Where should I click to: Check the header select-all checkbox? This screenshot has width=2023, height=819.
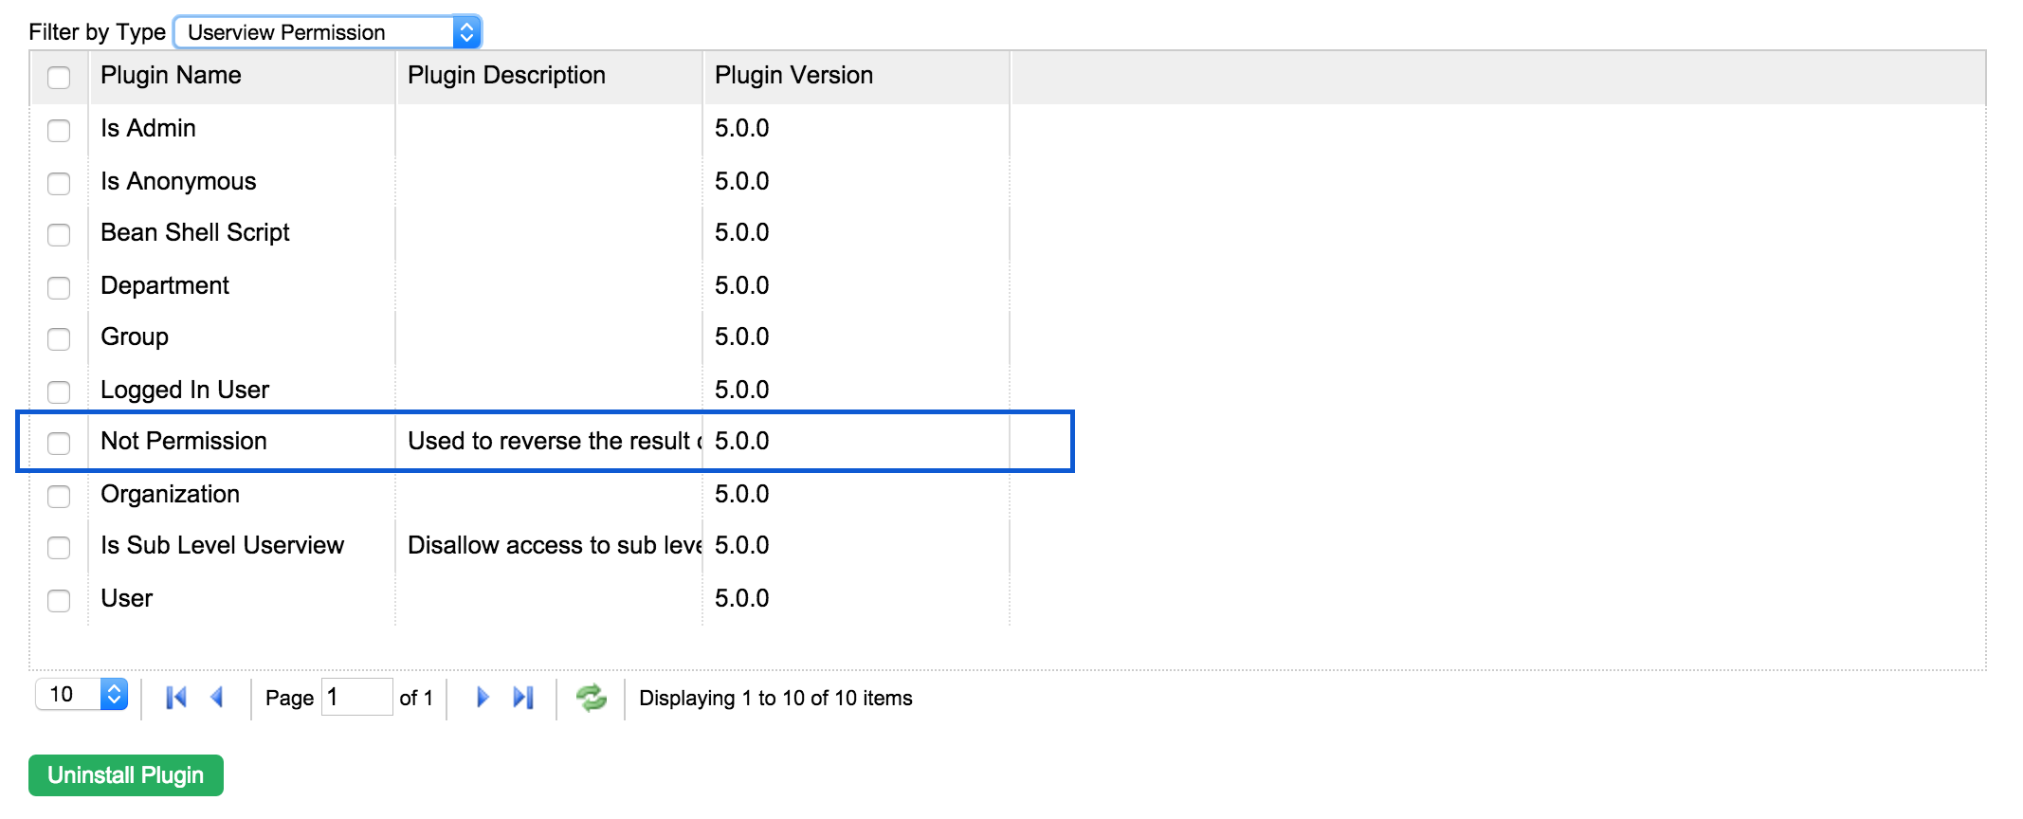[59, 77]
